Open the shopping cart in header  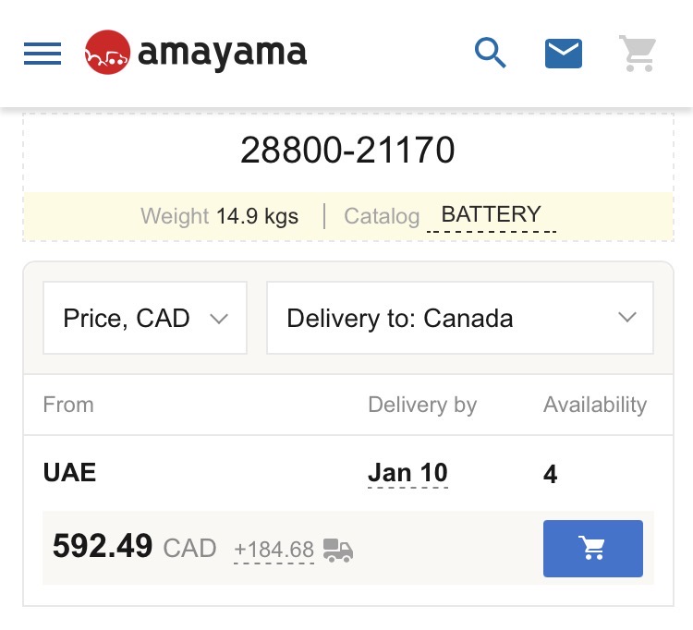point(638,54)
